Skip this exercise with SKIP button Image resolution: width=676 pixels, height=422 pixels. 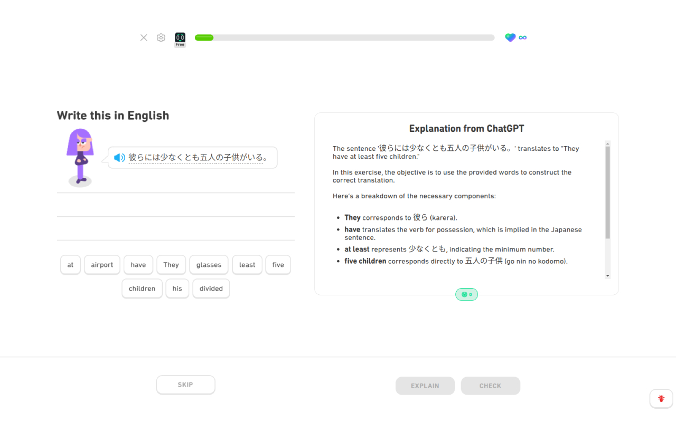coord(185,385)
